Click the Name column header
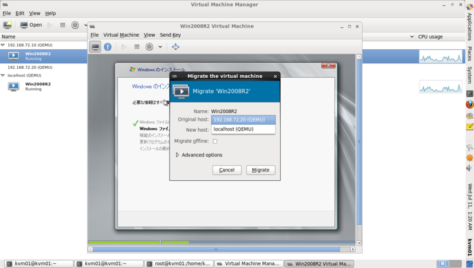The image size is (474, 268). click(x=43, y=37)
